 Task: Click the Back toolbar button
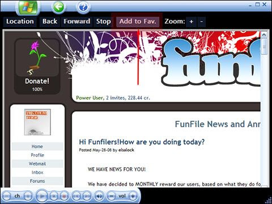pos(50,22)
